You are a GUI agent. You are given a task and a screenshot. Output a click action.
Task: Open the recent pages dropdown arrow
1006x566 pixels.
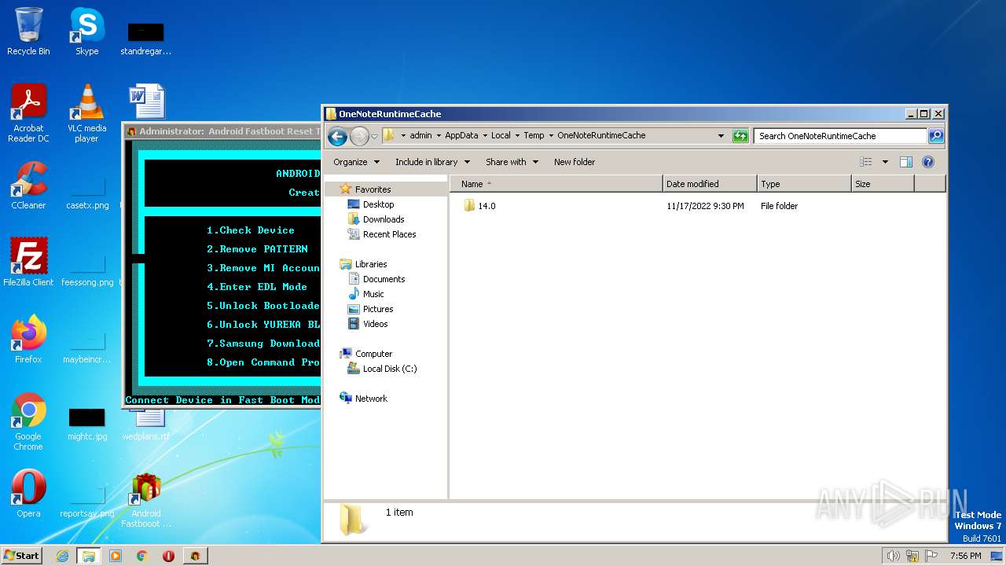(374, 136)
